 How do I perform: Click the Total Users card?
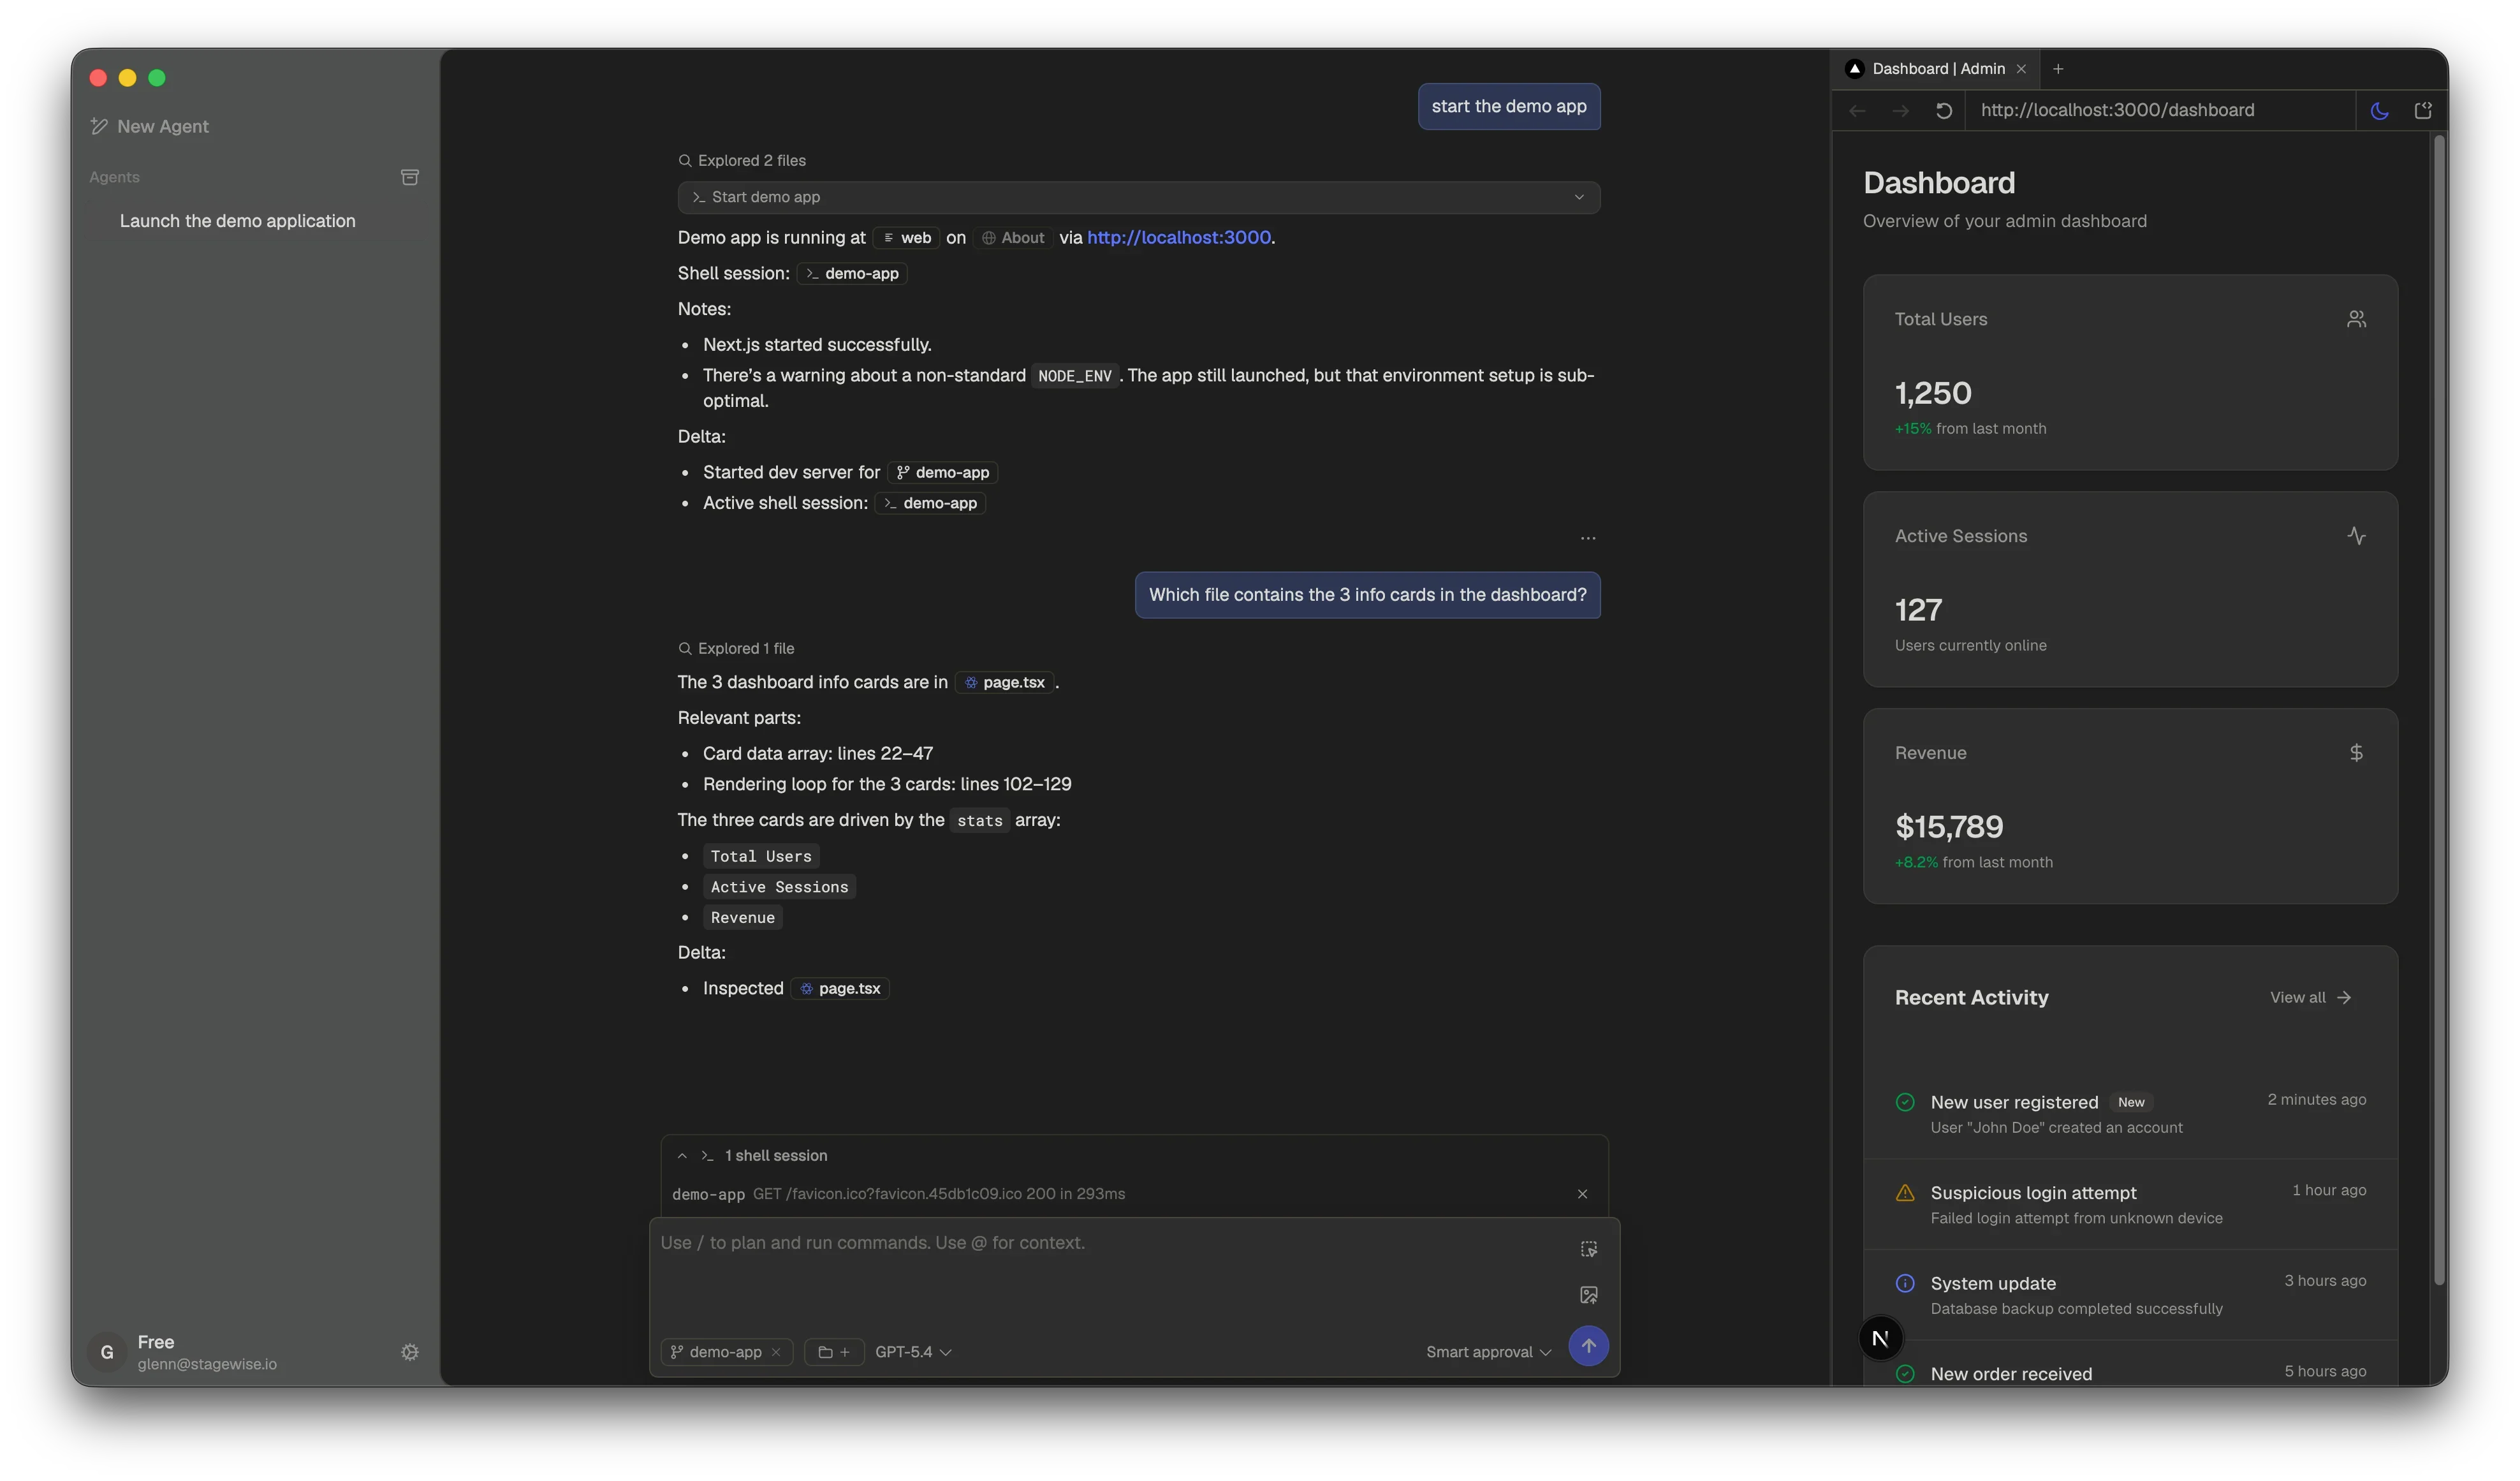(x=2130, y=373)
